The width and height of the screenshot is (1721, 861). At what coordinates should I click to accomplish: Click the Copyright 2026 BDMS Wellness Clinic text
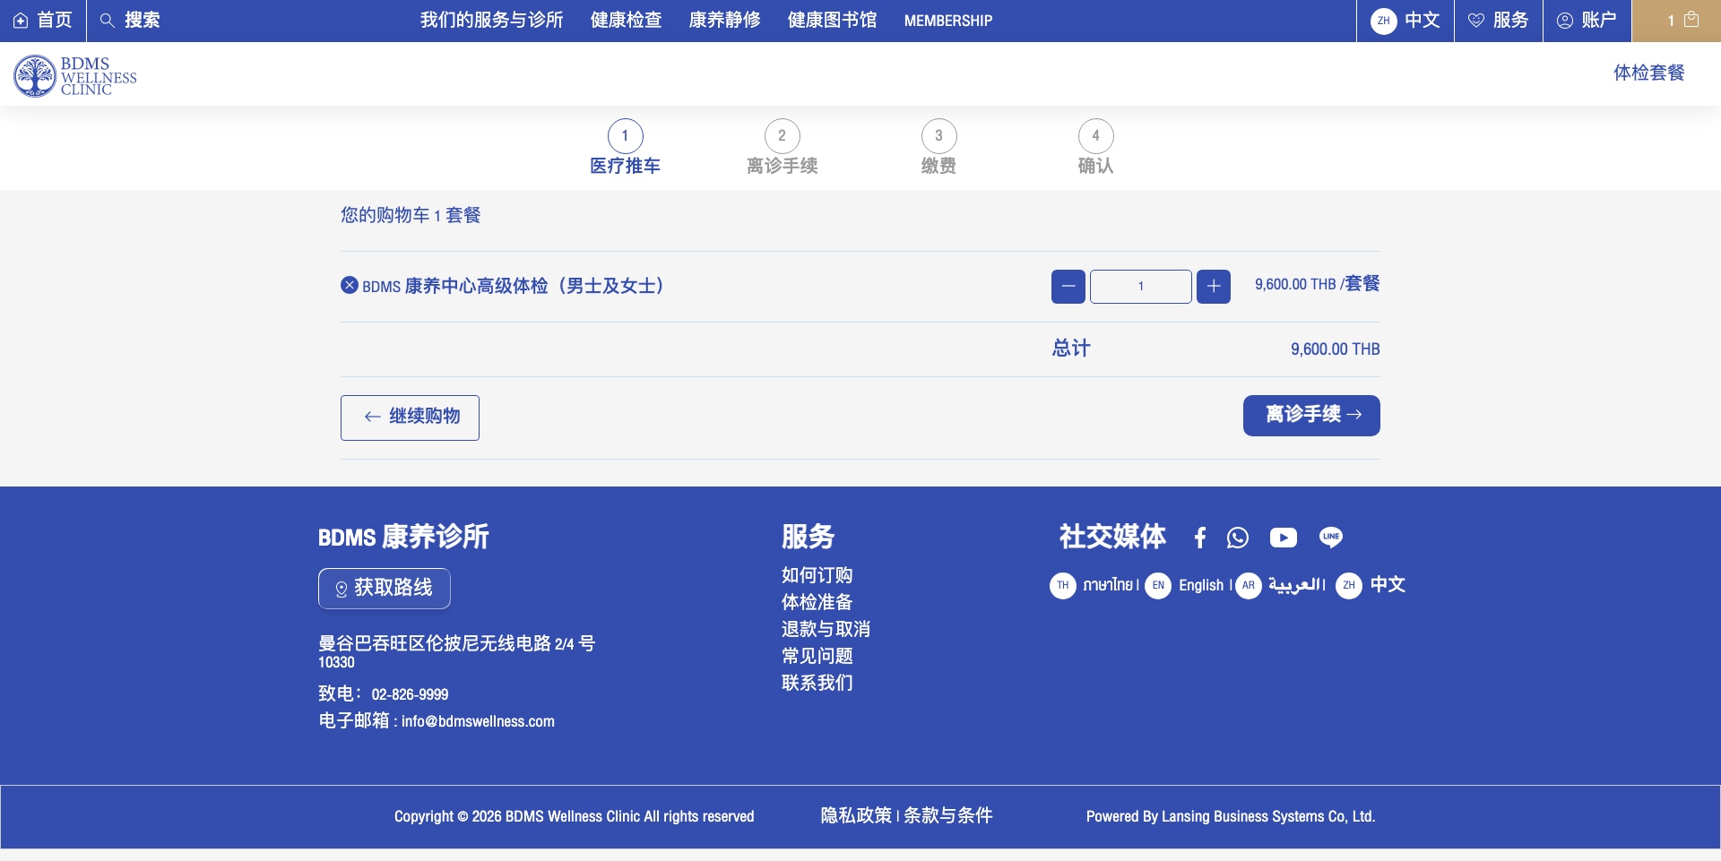pyautogui.click(x=575, y=816)
